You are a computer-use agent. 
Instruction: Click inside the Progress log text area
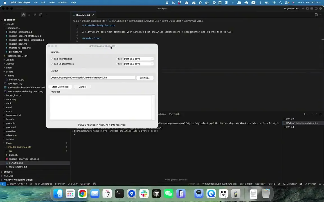click(101, 107)
